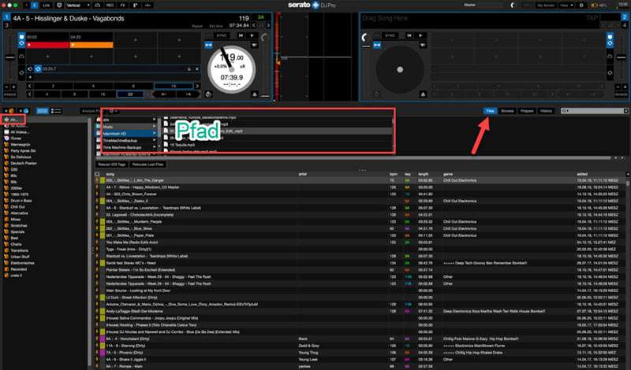Sort the library by artist column

click(303, 174)
